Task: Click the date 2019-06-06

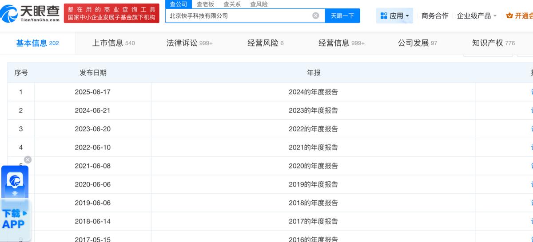Action: [93, 203]
